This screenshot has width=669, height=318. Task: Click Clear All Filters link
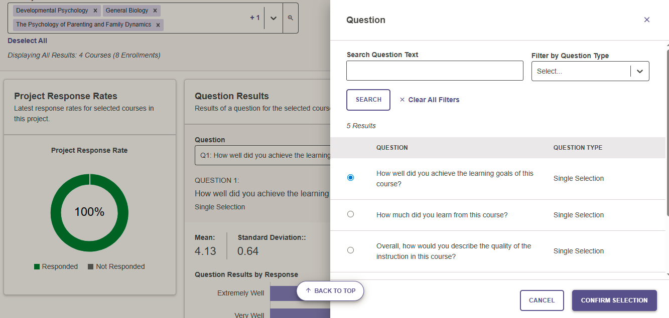434,100
